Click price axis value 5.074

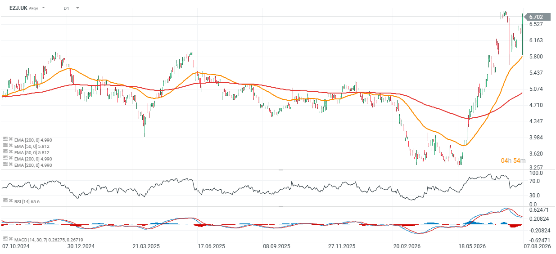click(535, 89)
